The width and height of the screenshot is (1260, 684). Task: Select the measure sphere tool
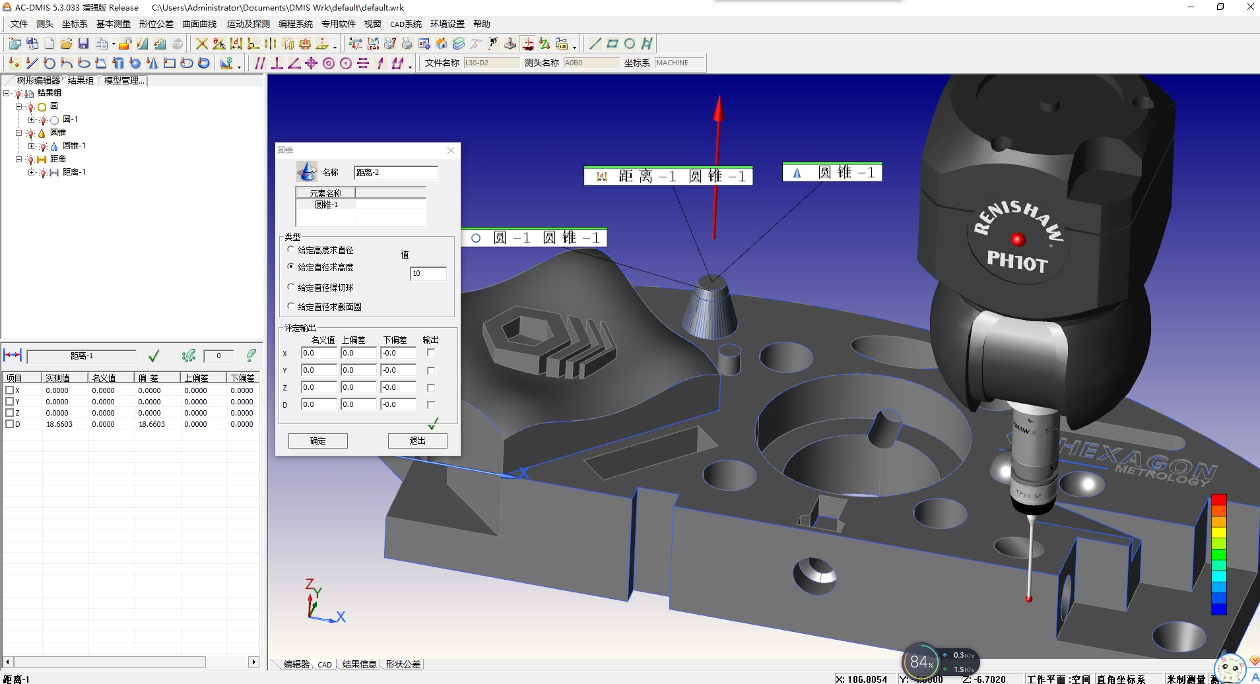coord(135,63)
